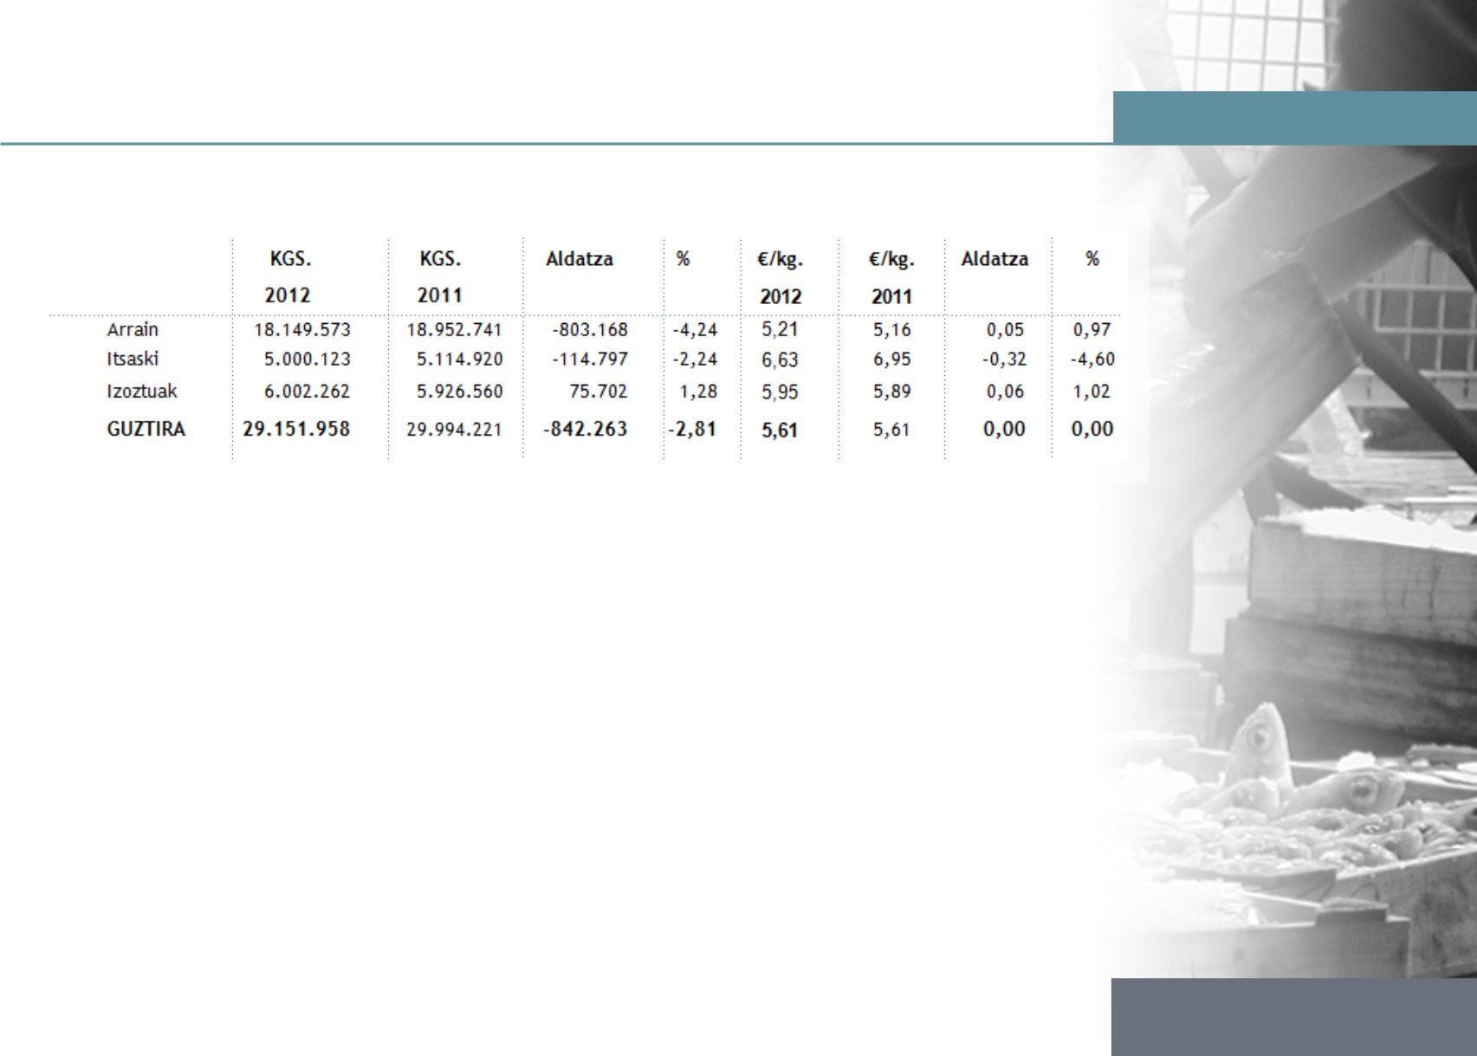
Task: Select the value -4,24
Action: [x=695, y=329]
